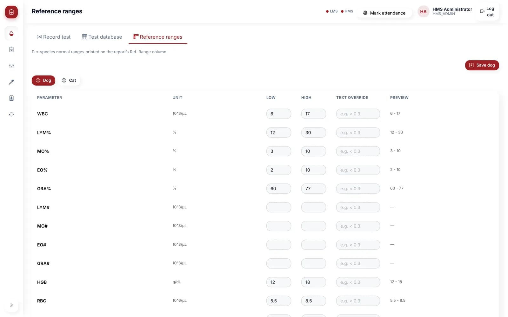Click the LYM% high value field
The image size is (508, 317).
click(314, 133)
